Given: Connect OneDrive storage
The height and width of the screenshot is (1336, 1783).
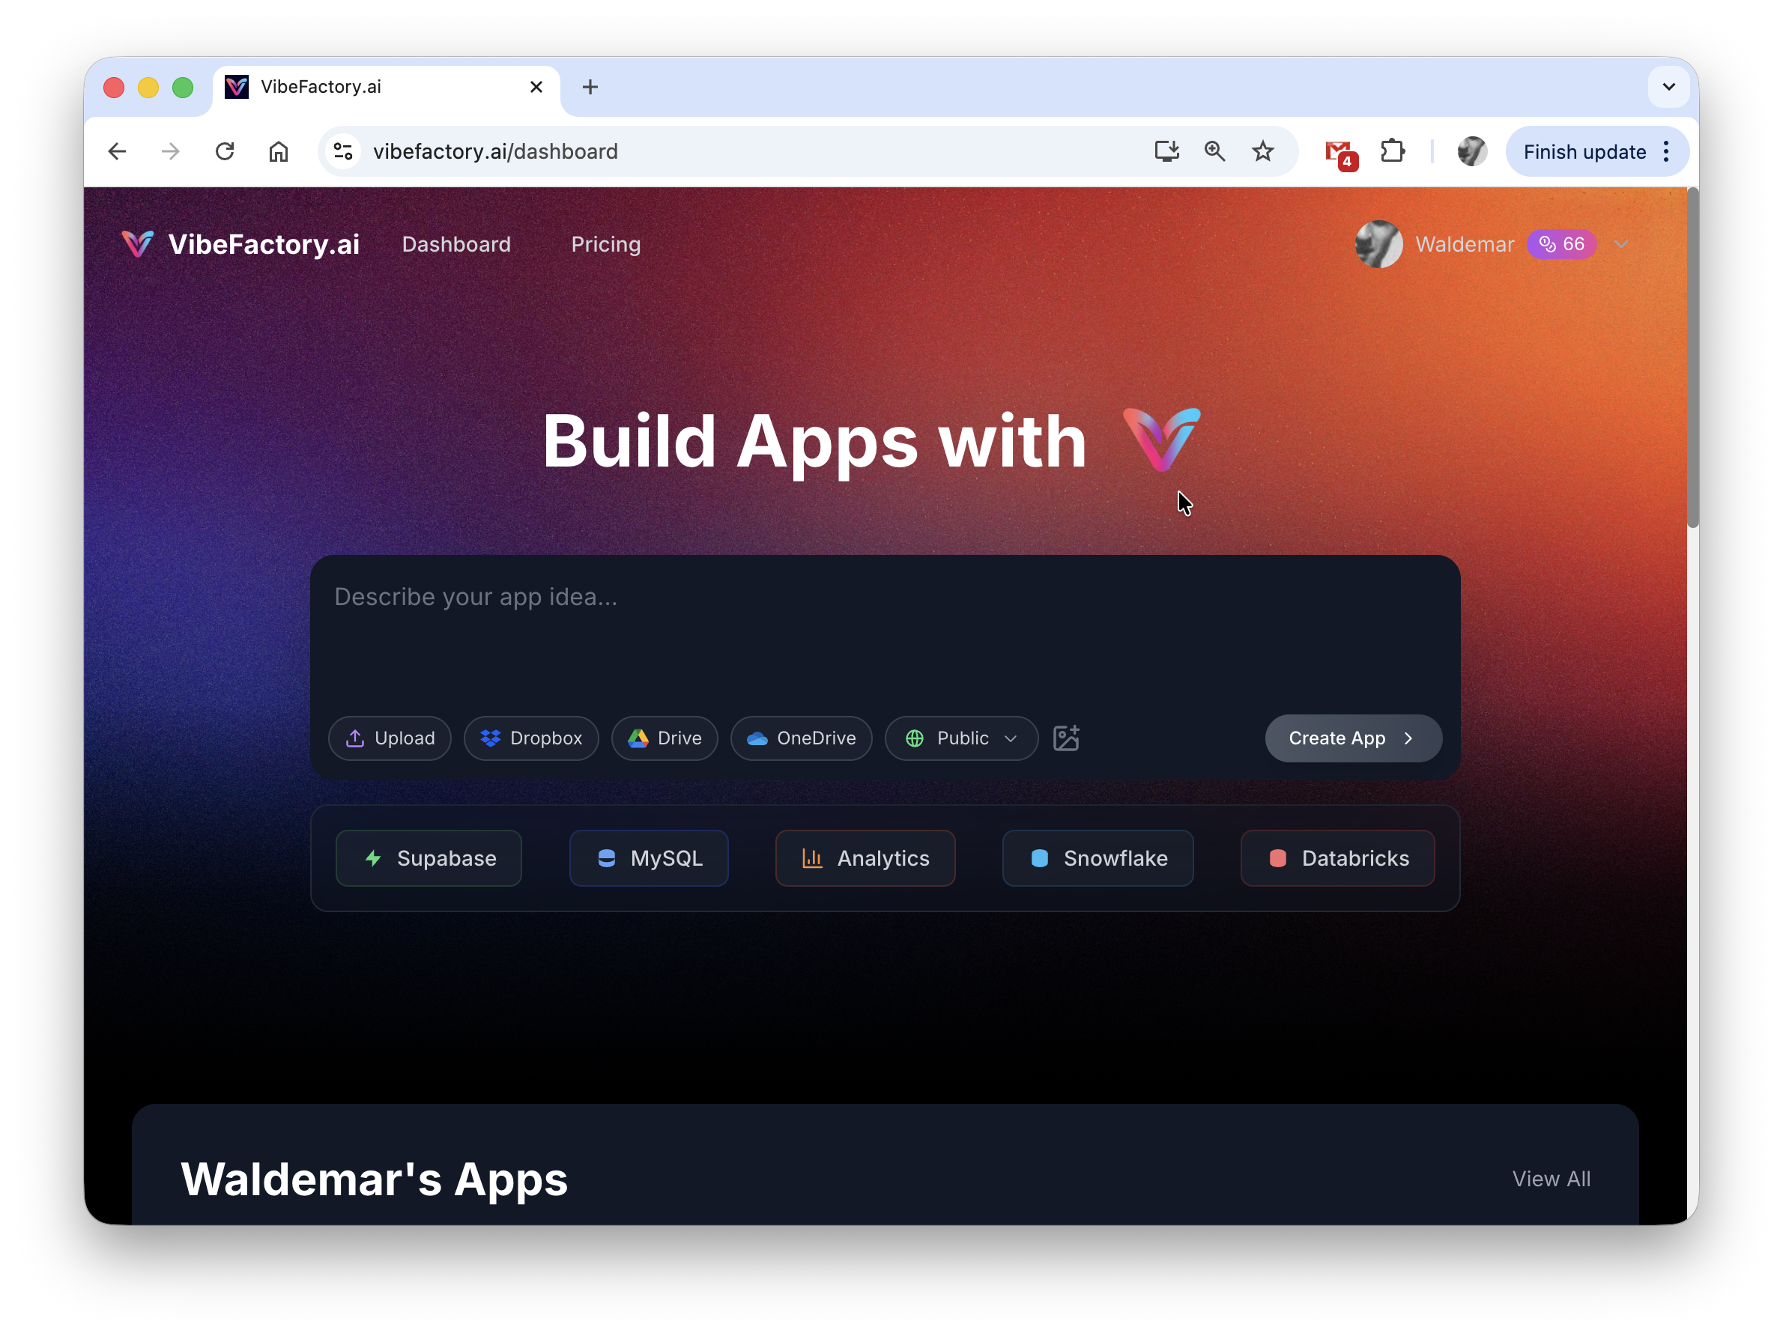Looking at the screenshot, I should tap(800, 738).
